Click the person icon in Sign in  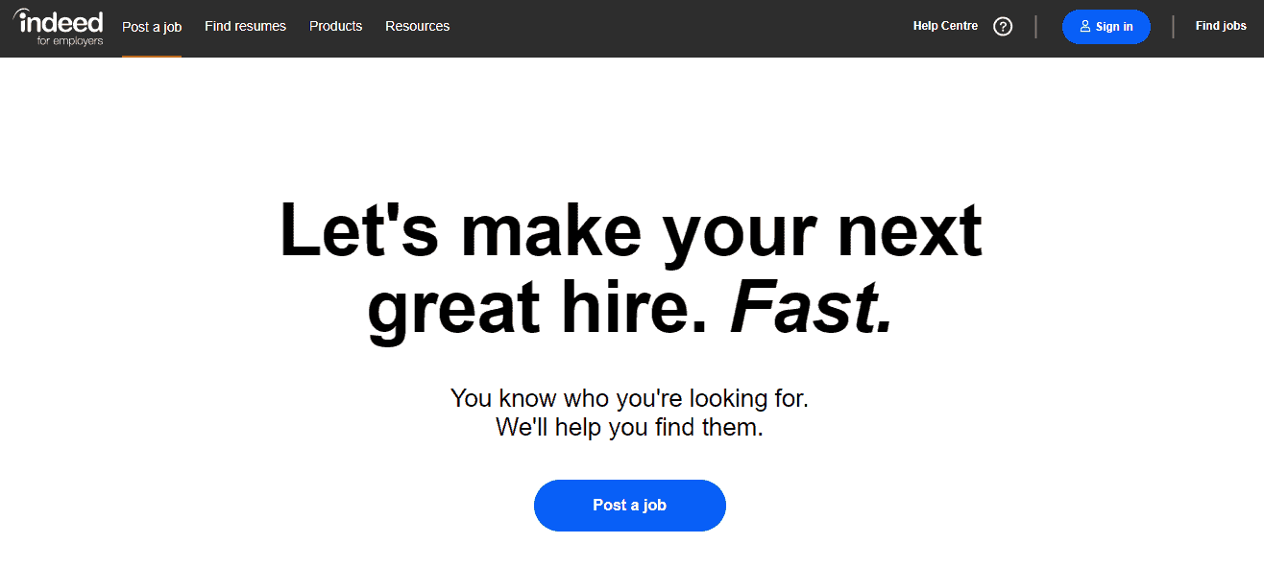tap(1085, 27)
